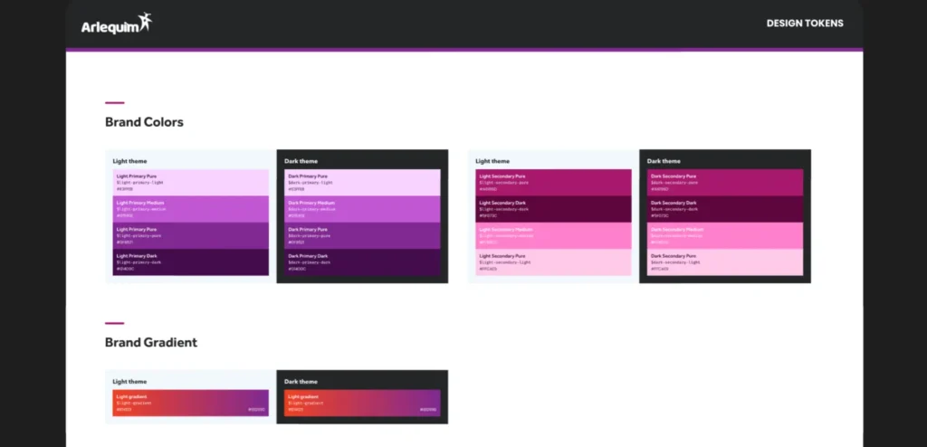Image resolution: width=927 pixels, height=447 pixels.
Task: Pick the $light-primary-pure purple swatch
Action: (x=190, y=236)
